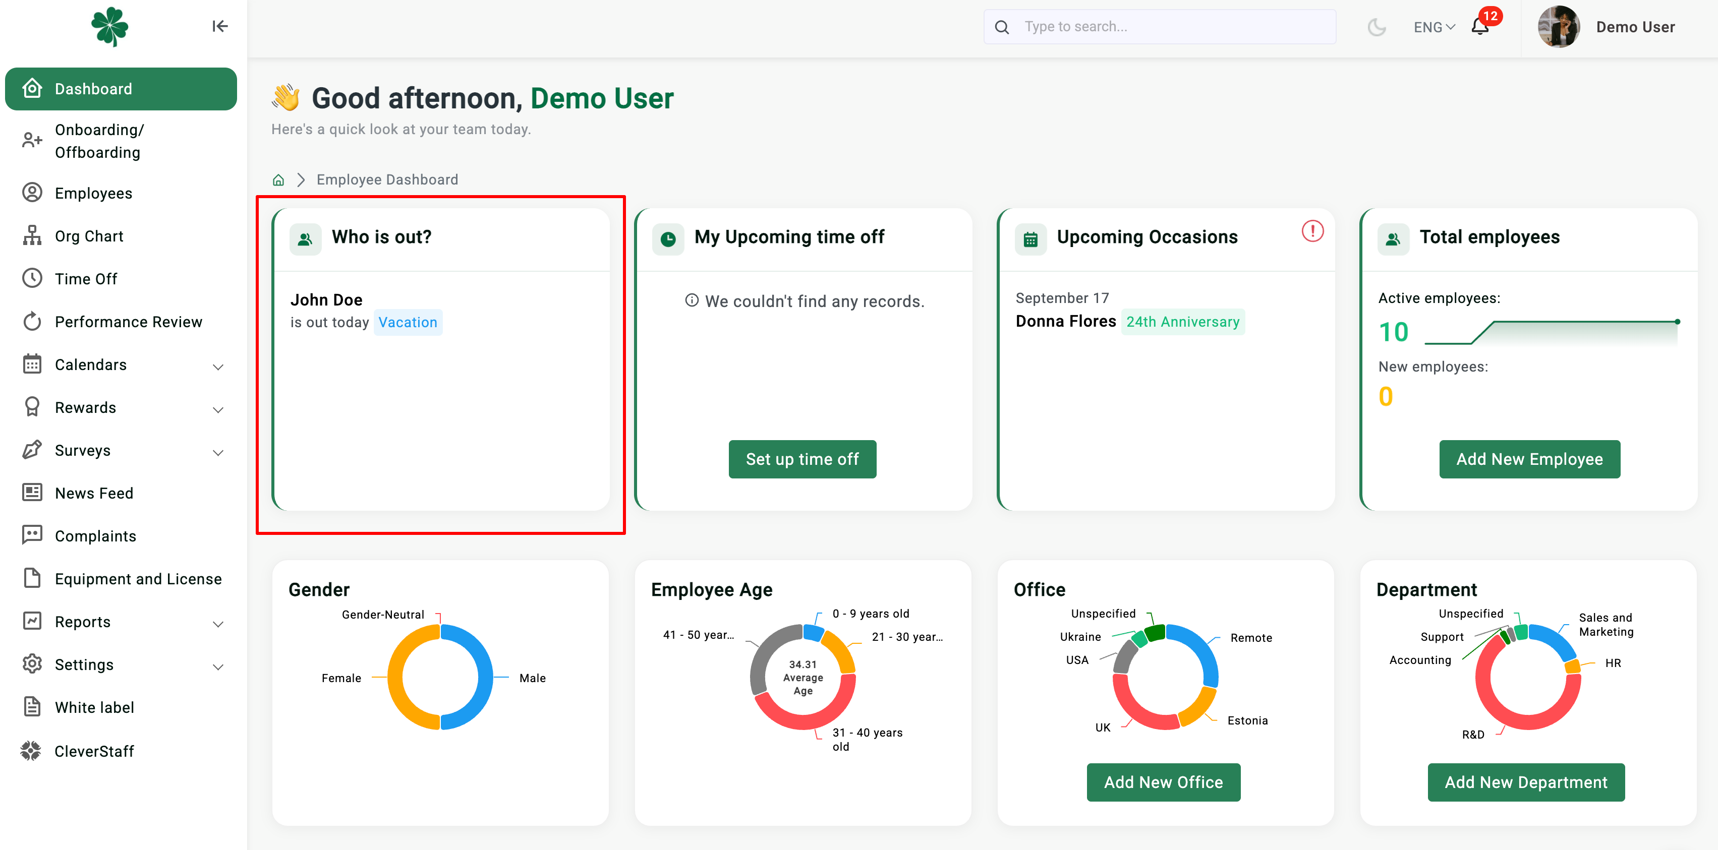
Task: Click the home icon in the breadcrumb
Action: click(278, 180)
